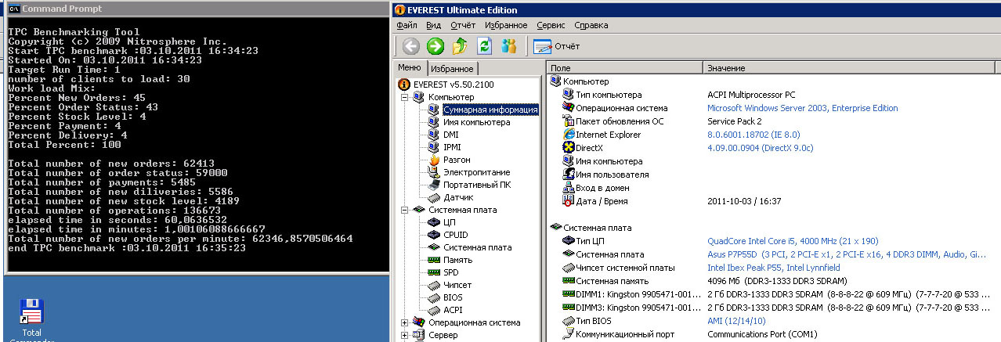Open the Сервис menu

[551, 25]
